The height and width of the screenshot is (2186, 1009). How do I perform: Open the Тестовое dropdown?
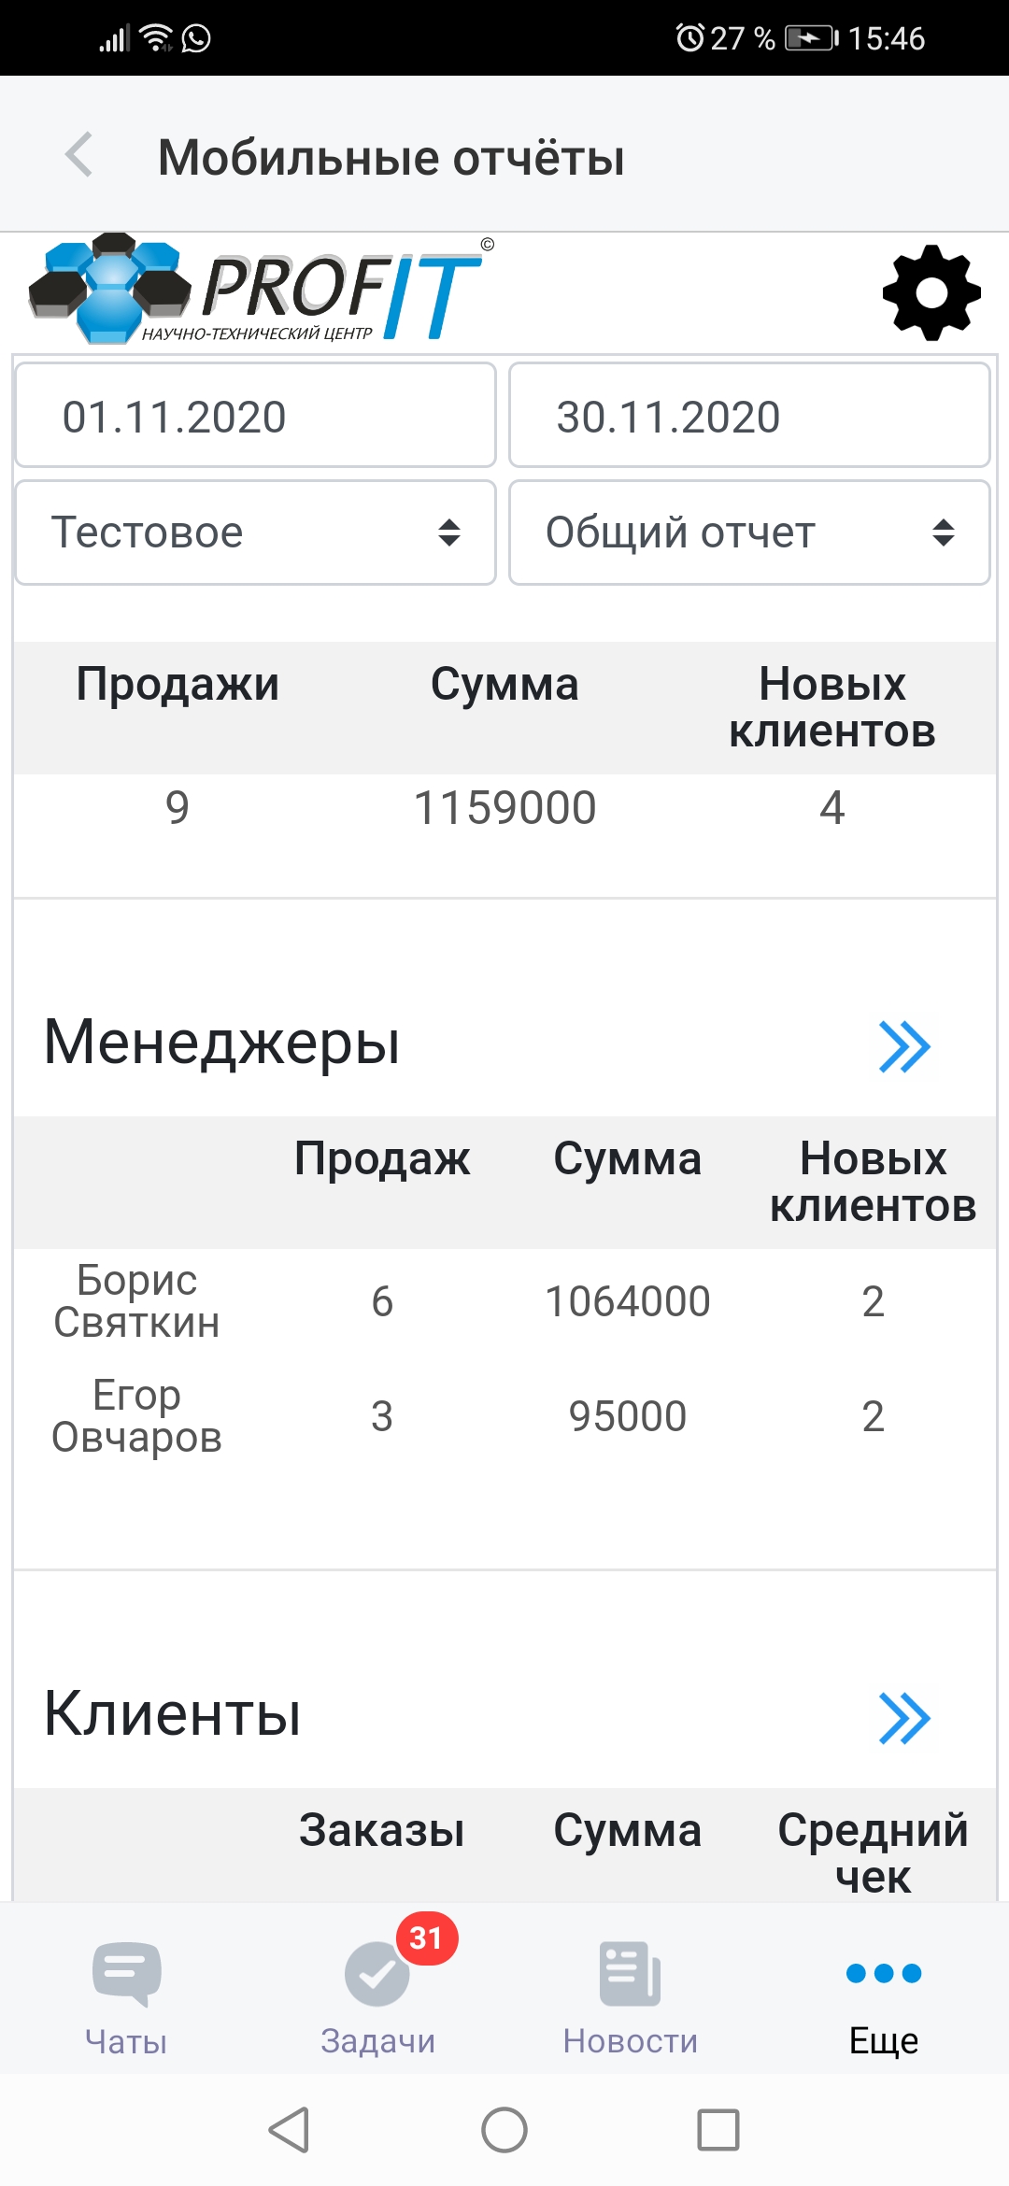click(255, 532)
